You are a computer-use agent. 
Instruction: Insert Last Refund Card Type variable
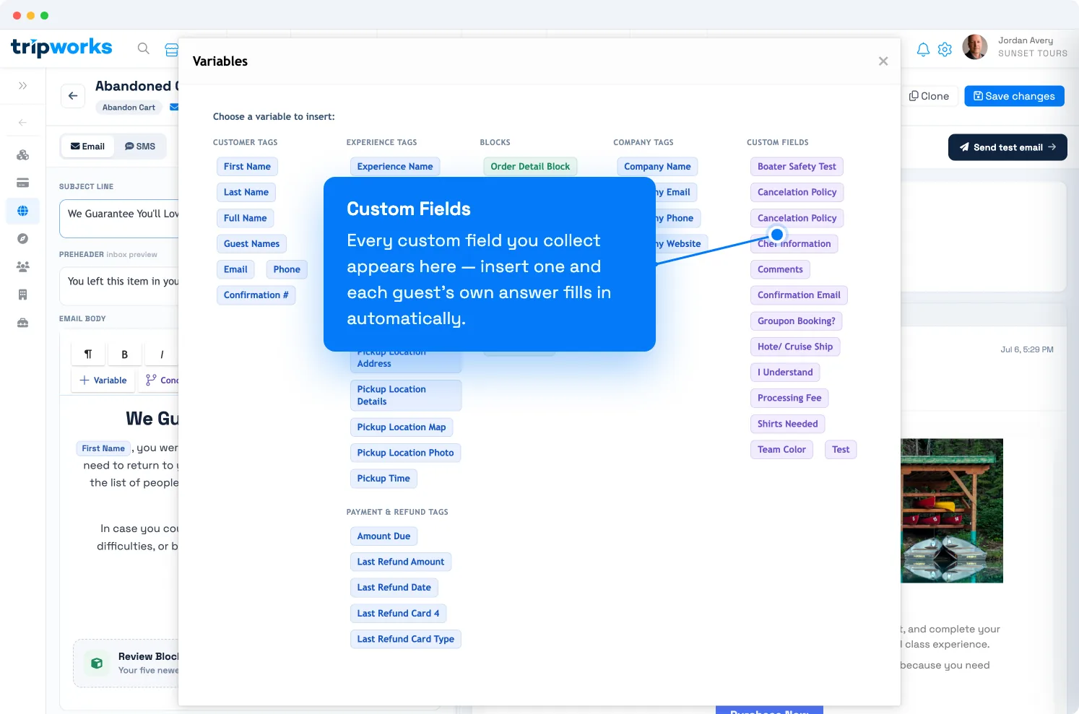(406, 639)
